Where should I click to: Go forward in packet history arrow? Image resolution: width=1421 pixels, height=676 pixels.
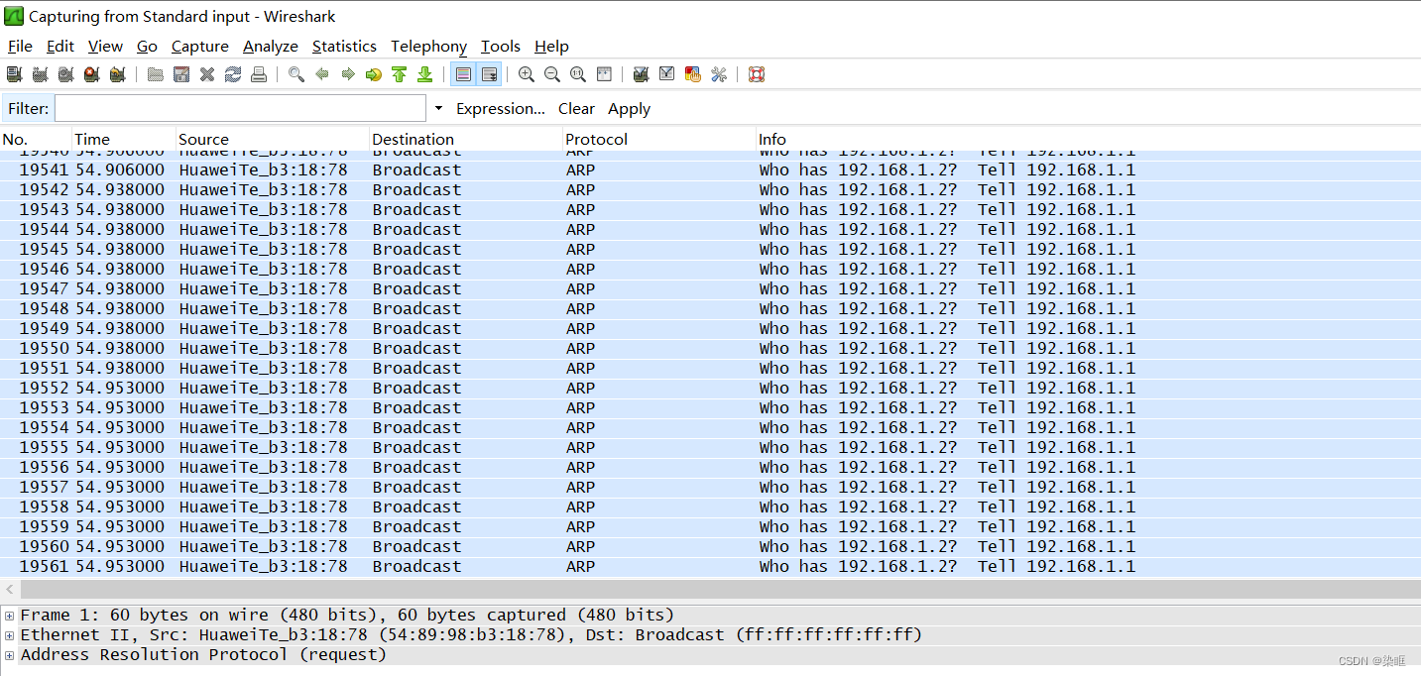[348, 74]
